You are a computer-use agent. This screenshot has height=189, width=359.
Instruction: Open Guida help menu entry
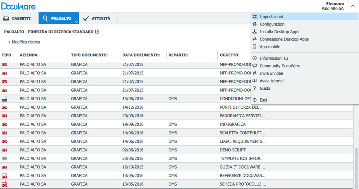pyautogui.click(x=305, y=88)
